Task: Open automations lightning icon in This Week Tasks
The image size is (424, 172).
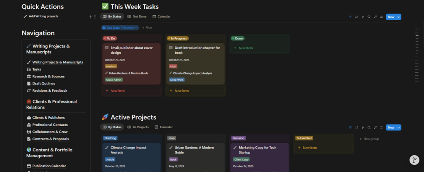Action: [363, 17]
